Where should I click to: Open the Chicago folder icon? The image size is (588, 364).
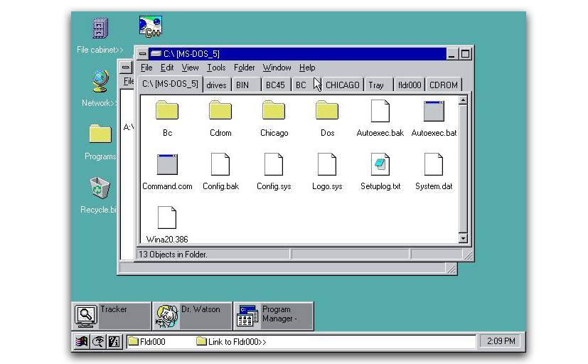click(274, 111)
